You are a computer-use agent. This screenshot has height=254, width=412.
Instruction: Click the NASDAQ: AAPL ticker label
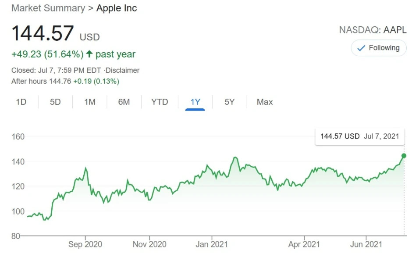click(373, 30)
